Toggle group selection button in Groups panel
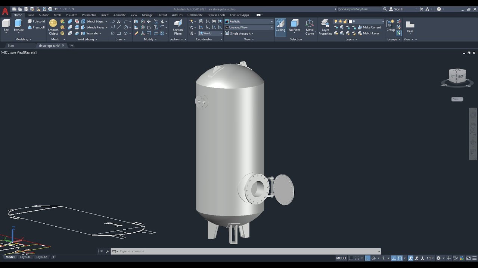Image resolution: width=478 pixels, height=268 pixels. tap(398, 33)
